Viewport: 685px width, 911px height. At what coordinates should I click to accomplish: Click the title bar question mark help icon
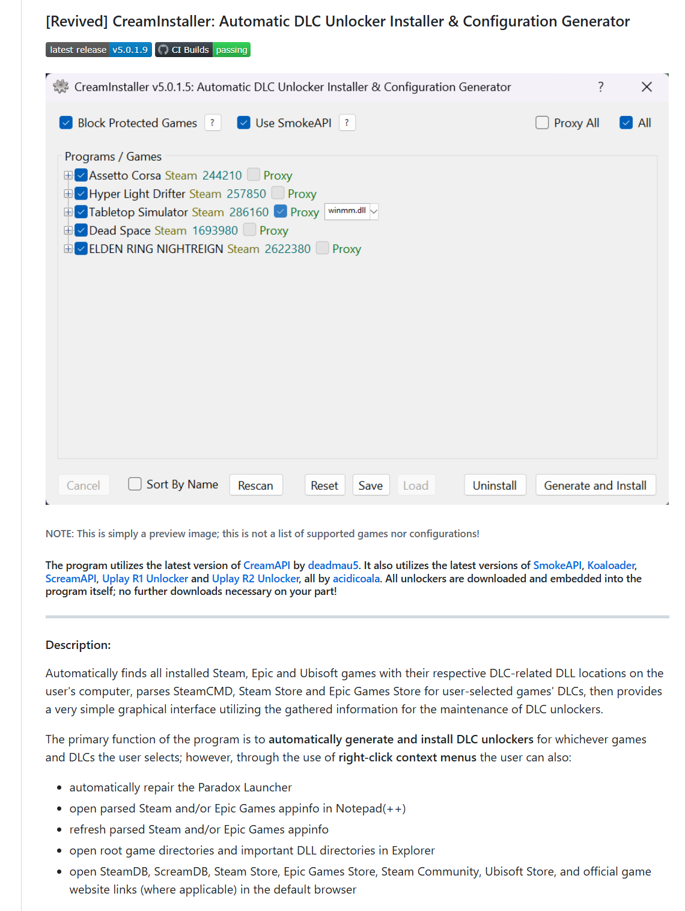pyautogui.click(x=600, y=87)
